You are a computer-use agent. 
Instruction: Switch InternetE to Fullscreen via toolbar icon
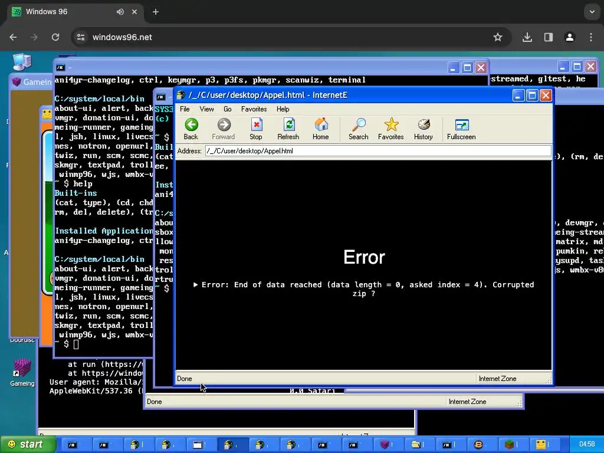(x=461, y=125)
